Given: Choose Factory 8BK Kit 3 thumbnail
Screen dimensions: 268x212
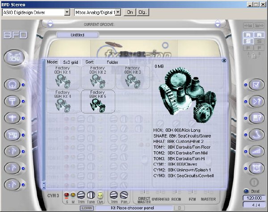Looking at the screenshot, I should [x=133, y=77].
